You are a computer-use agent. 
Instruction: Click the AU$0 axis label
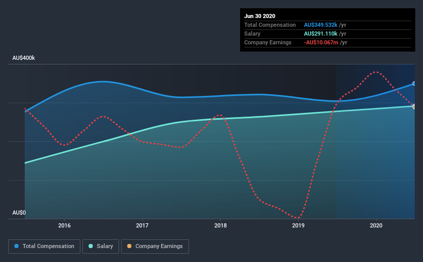click(x=19, y=212)
